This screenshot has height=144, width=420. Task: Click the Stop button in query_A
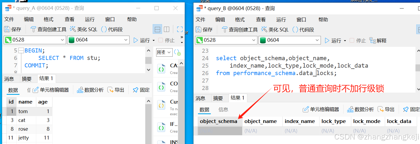click(x=167, y=40)
